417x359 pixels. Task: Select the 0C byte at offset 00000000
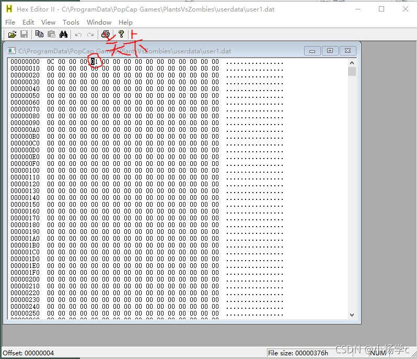tap(51, 62)
